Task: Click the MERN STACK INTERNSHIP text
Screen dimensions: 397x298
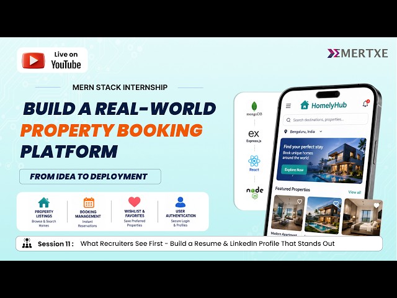Action: point(120,87)
